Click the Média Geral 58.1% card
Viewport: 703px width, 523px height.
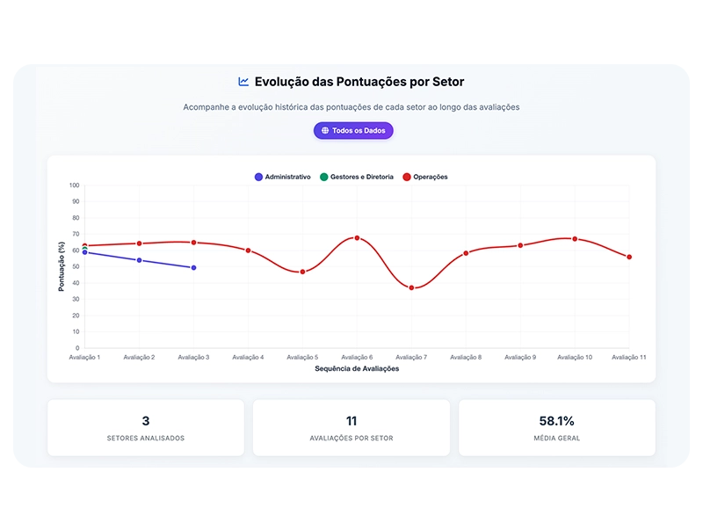557,427
